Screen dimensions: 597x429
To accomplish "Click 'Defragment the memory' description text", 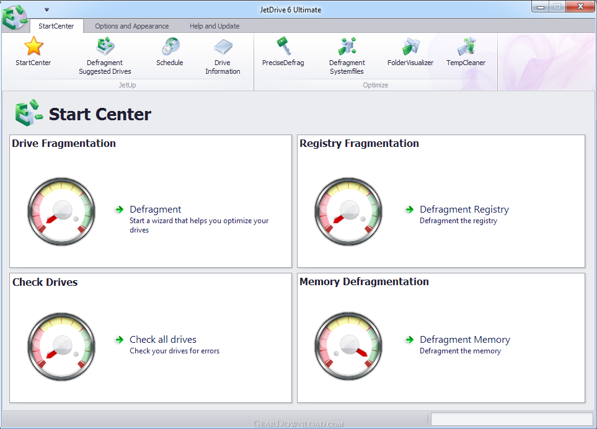I will [x=461, y=351].
